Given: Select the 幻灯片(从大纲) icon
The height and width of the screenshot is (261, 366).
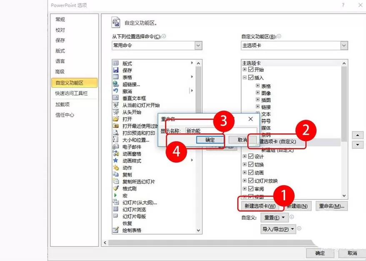Looking at the screenshot, I should [x=116, y=202].
